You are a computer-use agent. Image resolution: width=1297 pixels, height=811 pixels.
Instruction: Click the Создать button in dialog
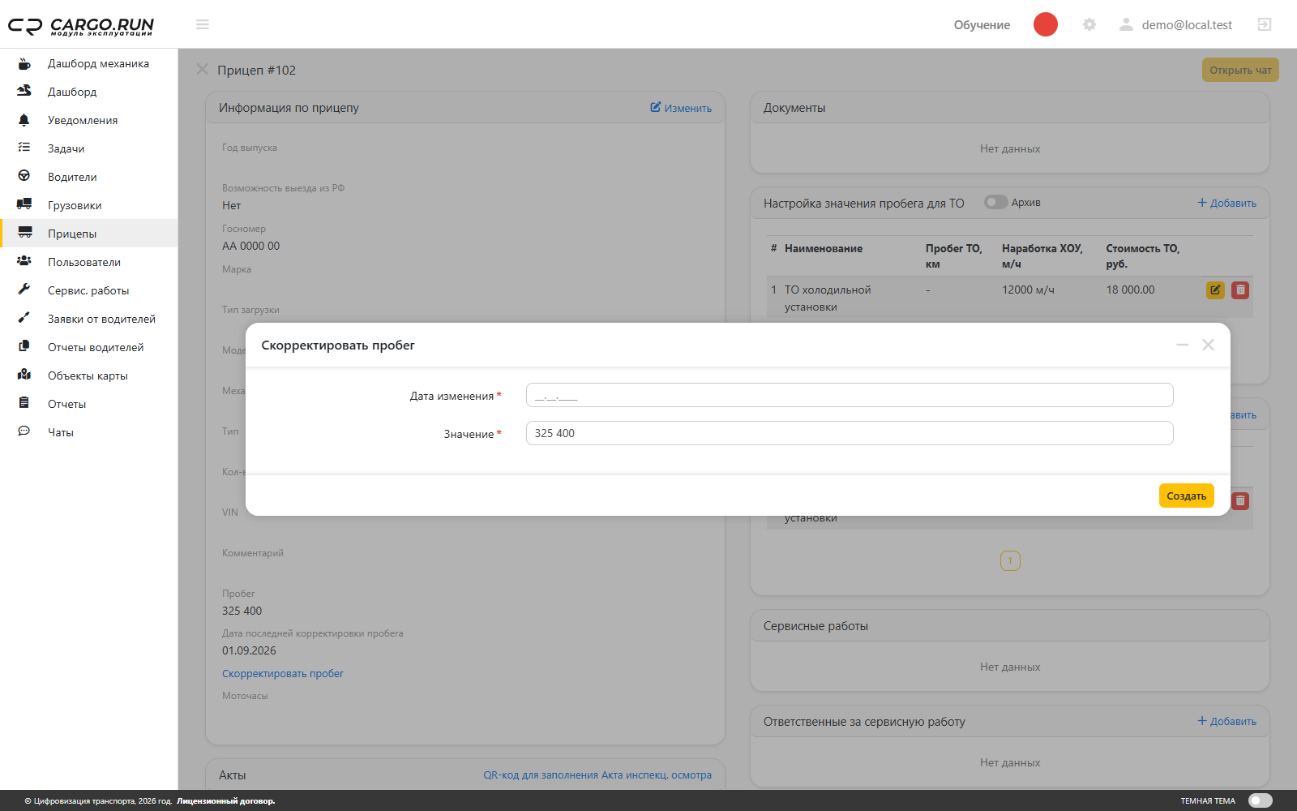pyautogui.click(x=1186, y=496)
